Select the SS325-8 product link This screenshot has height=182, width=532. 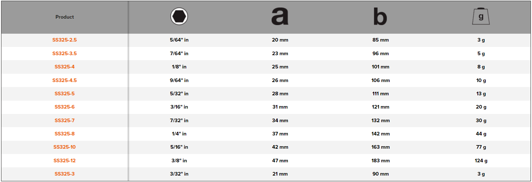pos(65,134)
